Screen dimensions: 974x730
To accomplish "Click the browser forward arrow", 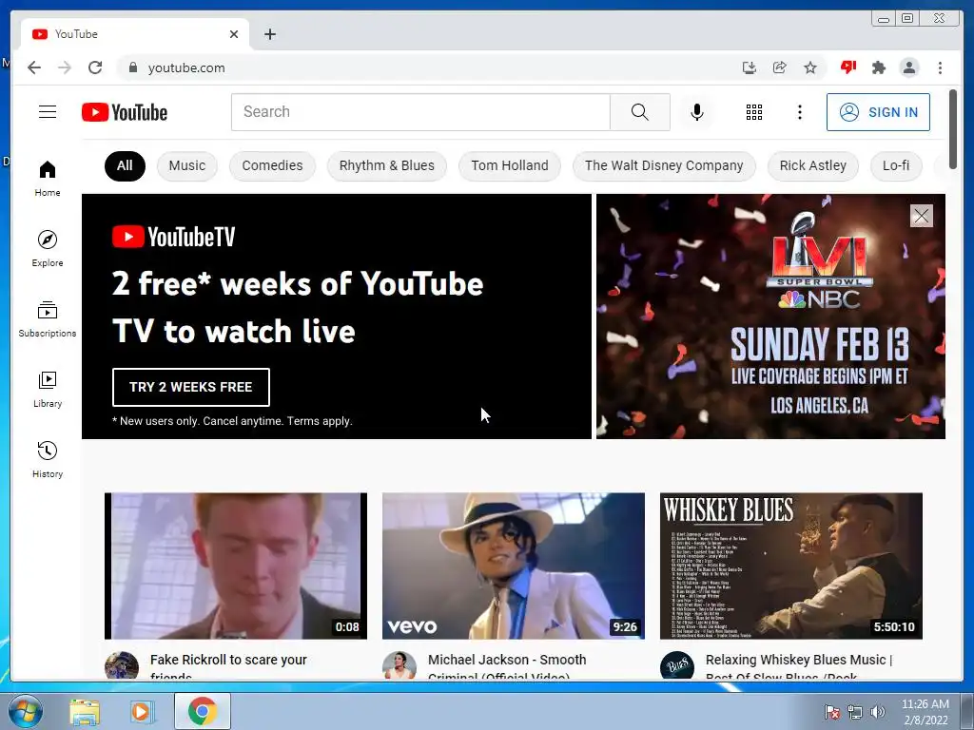I will point(65,67).
